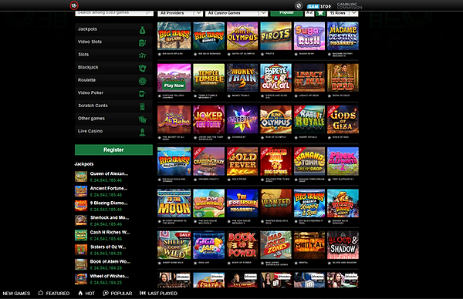Open the Book of Power thumbnail
Screen dimensions: 463x299
pos(242,245)
